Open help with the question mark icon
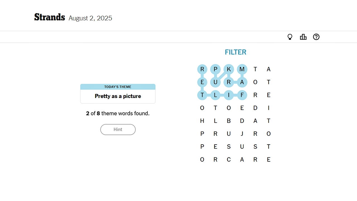Screen dimensions: 357x201 pos(316,37)
